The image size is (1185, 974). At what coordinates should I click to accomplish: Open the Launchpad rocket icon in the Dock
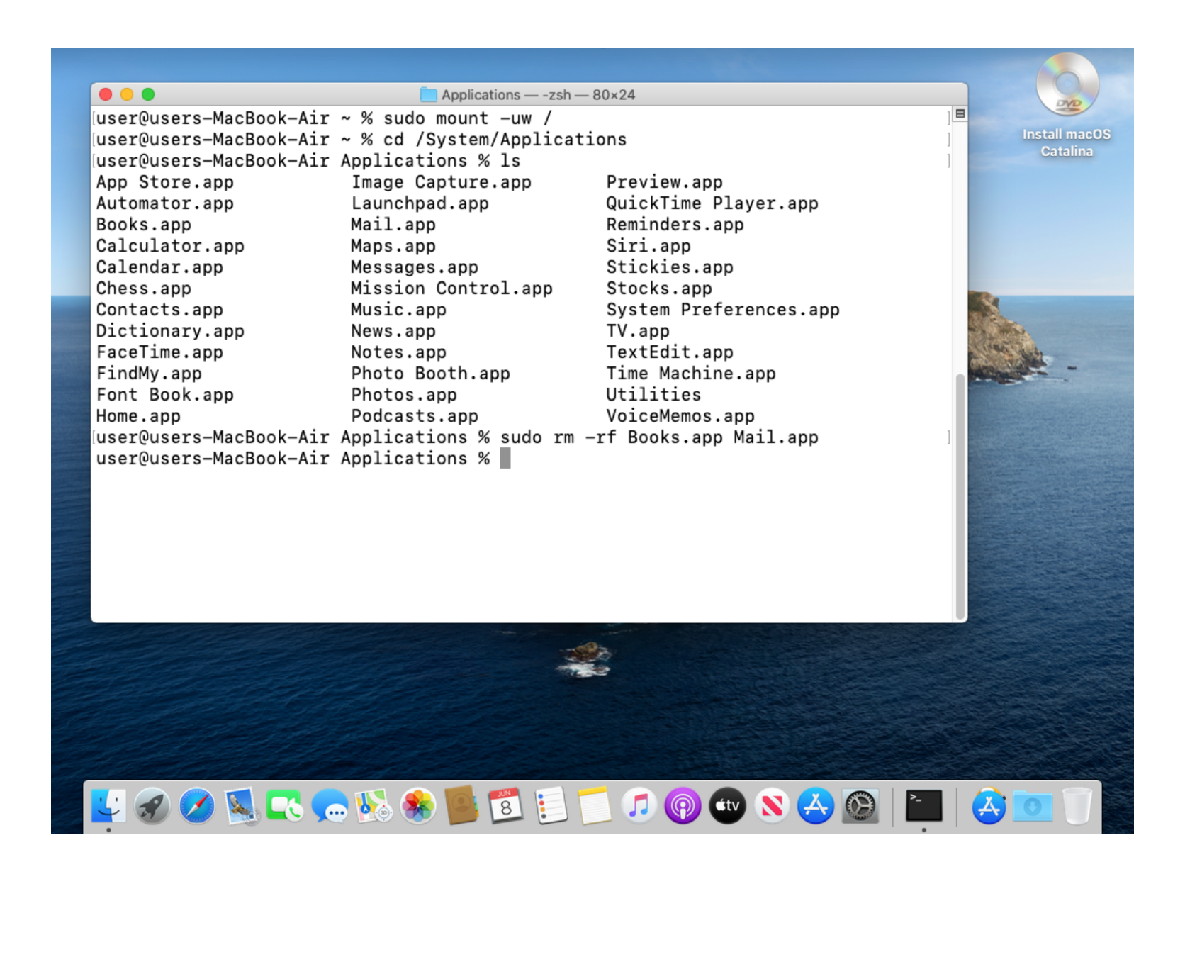152,806
